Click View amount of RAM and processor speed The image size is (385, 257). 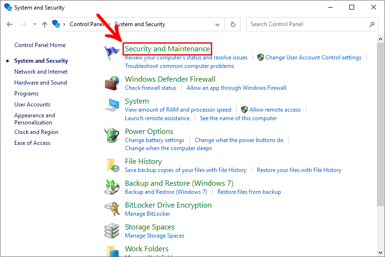pyautogui.click(x=178, y=110)
